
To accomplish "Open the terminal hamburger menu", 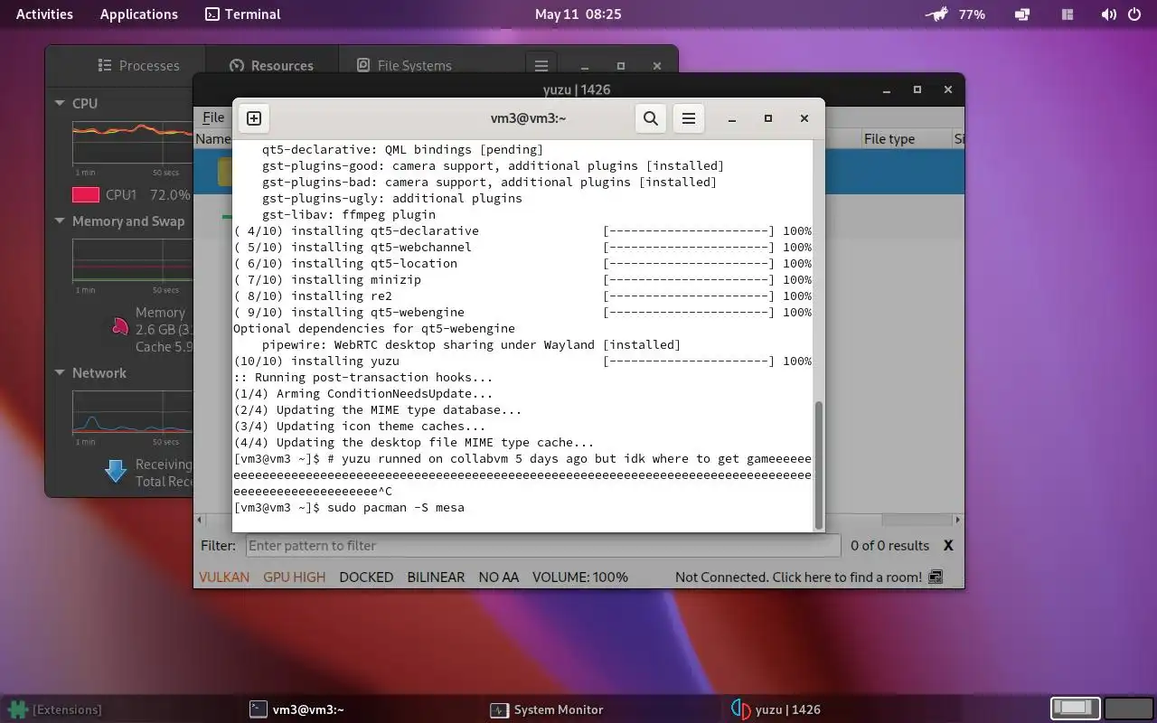I will tap(689, 118).
